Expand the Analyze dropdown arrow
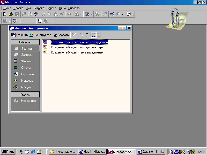207x155 pixels. (x=91, y=14)
